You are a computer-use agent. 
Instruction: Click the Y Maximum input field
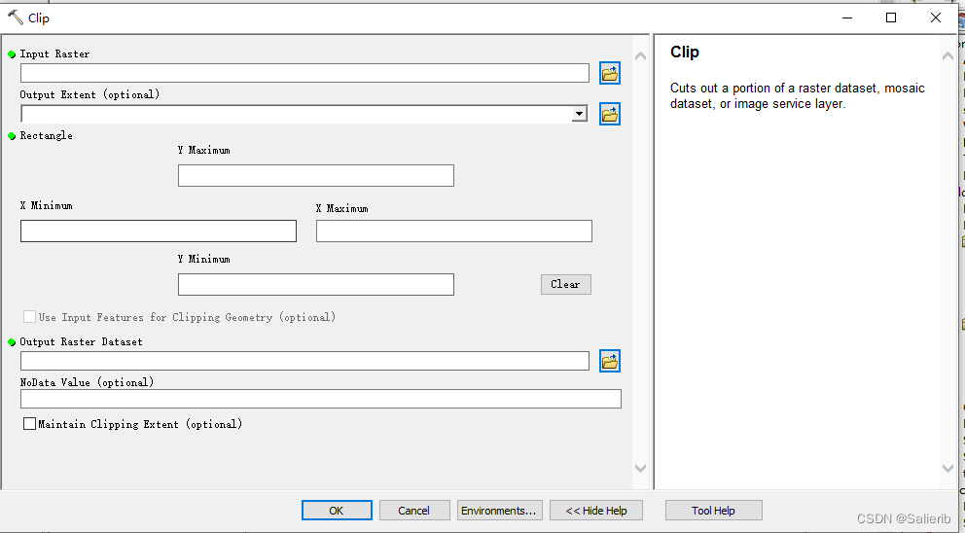(x=315, y=176)
